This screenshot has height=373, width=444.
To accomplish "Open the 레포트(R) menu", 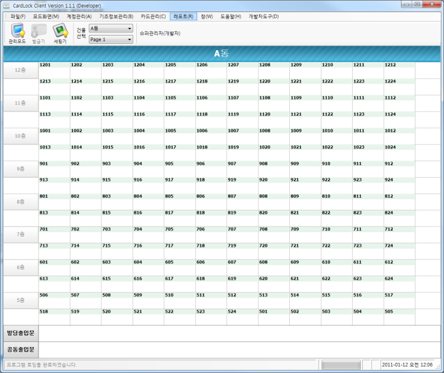I will (183, 16).
